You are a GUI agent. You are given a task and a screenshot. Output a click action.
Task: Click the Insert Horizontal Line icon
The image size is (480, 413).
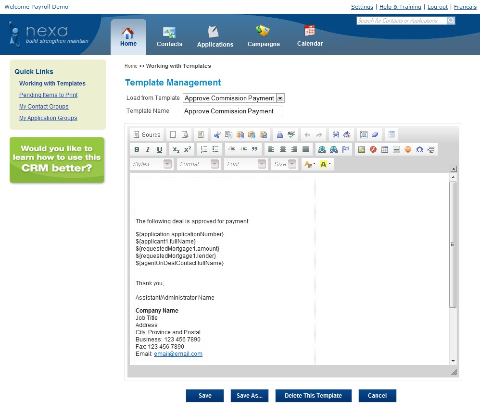(396, 149)
